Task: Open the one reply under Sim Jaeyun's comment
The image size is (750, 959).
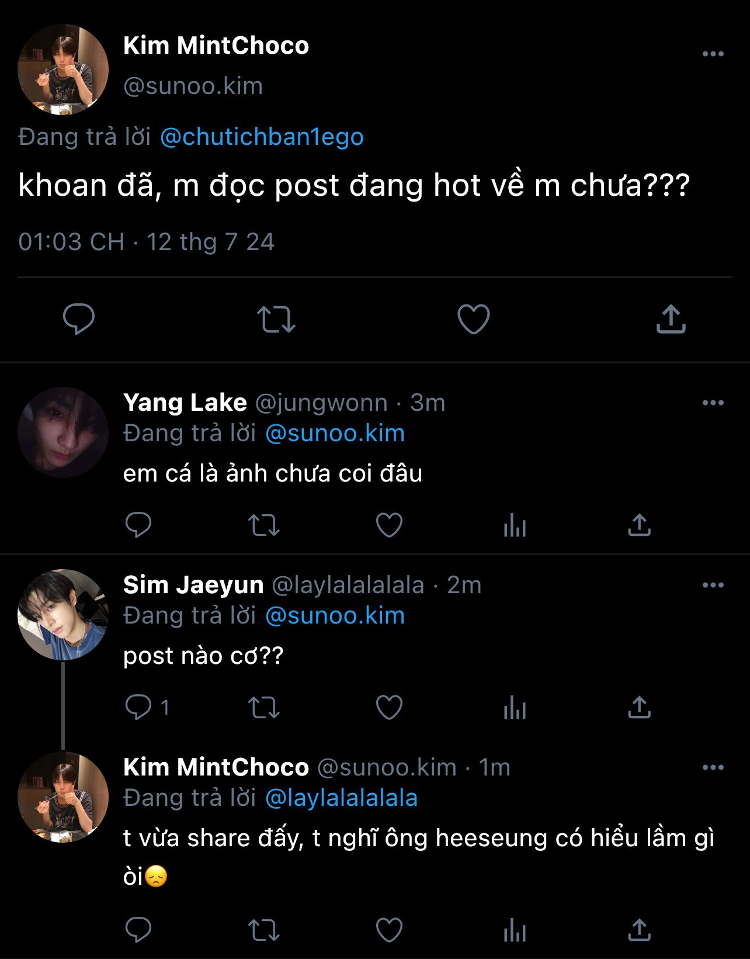Action: [x=147, y=707]
